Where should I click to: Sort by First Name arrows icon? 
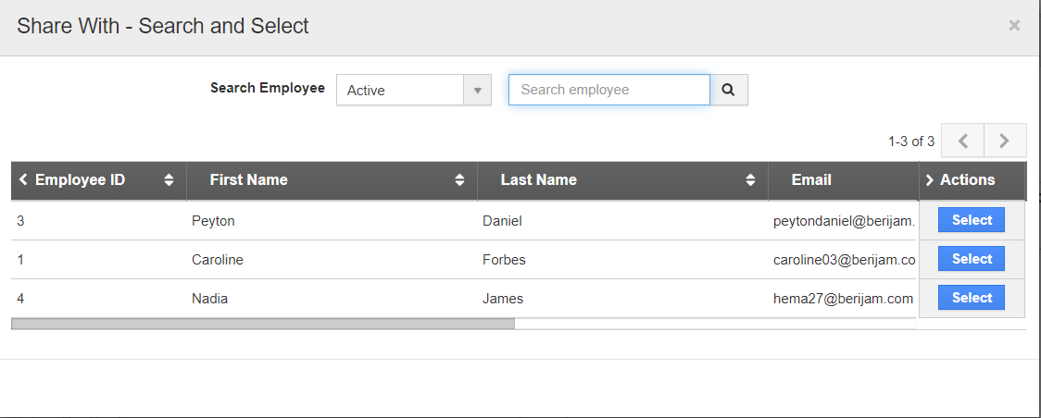(x=459, y=180)
